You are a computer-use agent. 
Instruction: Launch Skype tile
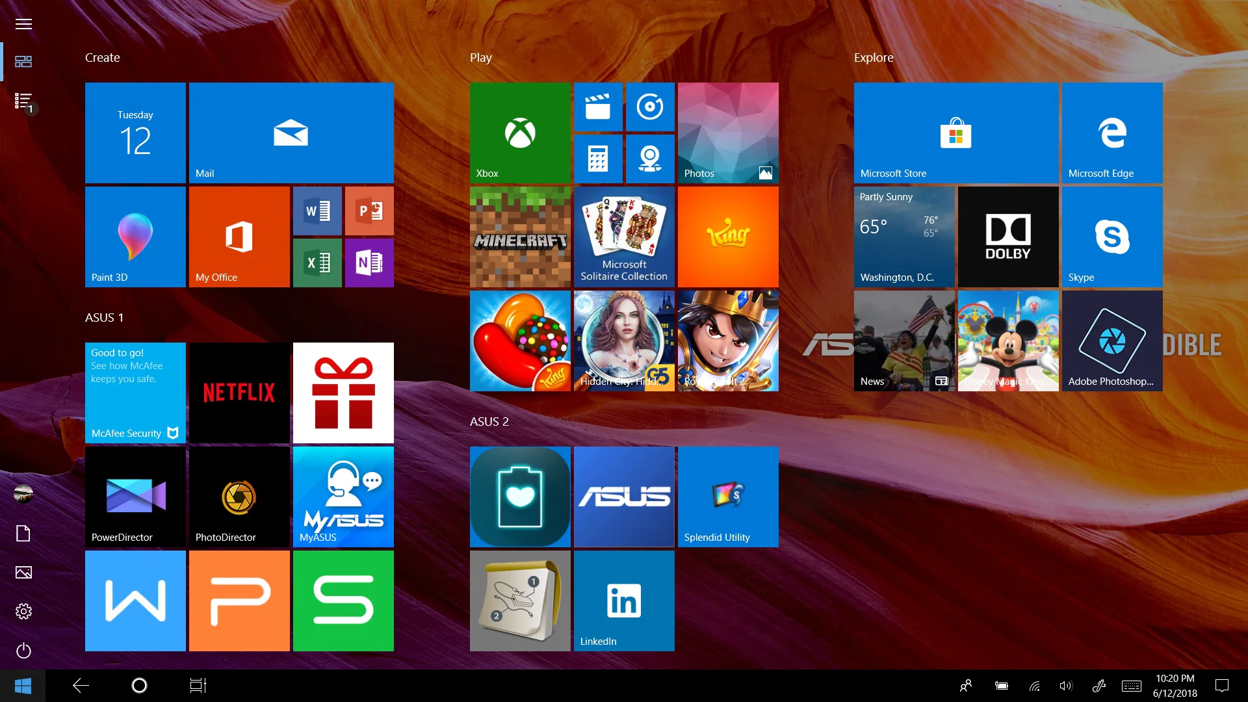(x=1112, y=237)
